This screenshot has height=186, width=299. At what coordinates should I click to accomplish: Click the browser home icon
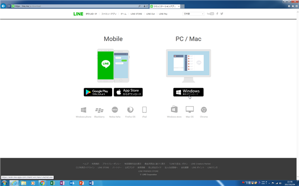click(x=289, y=6)
